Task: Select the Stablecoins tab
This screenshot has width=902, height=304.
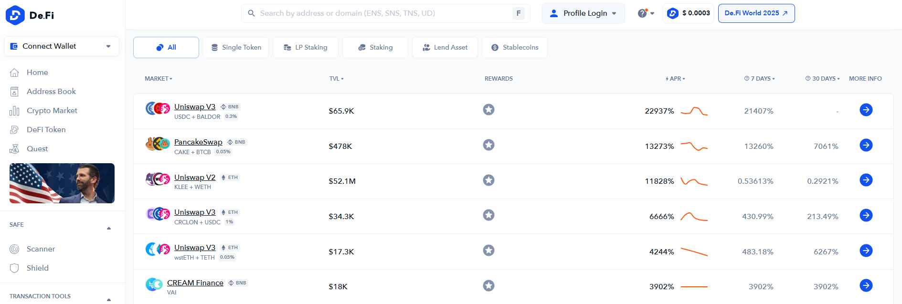Action: [515, 47]
